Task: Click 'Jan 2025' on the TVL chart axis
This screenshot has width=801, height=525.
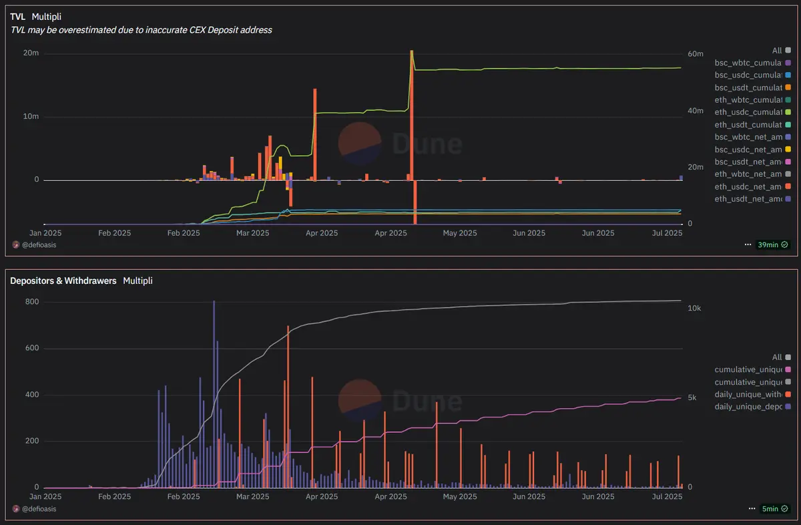Action: (x=44, y=233)
